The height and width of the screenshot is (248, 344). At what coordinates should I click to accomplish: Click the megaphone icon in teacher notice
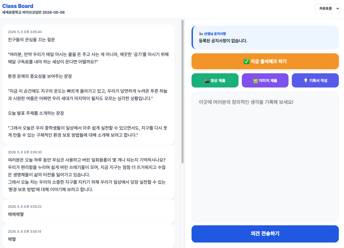pos(201,34)
